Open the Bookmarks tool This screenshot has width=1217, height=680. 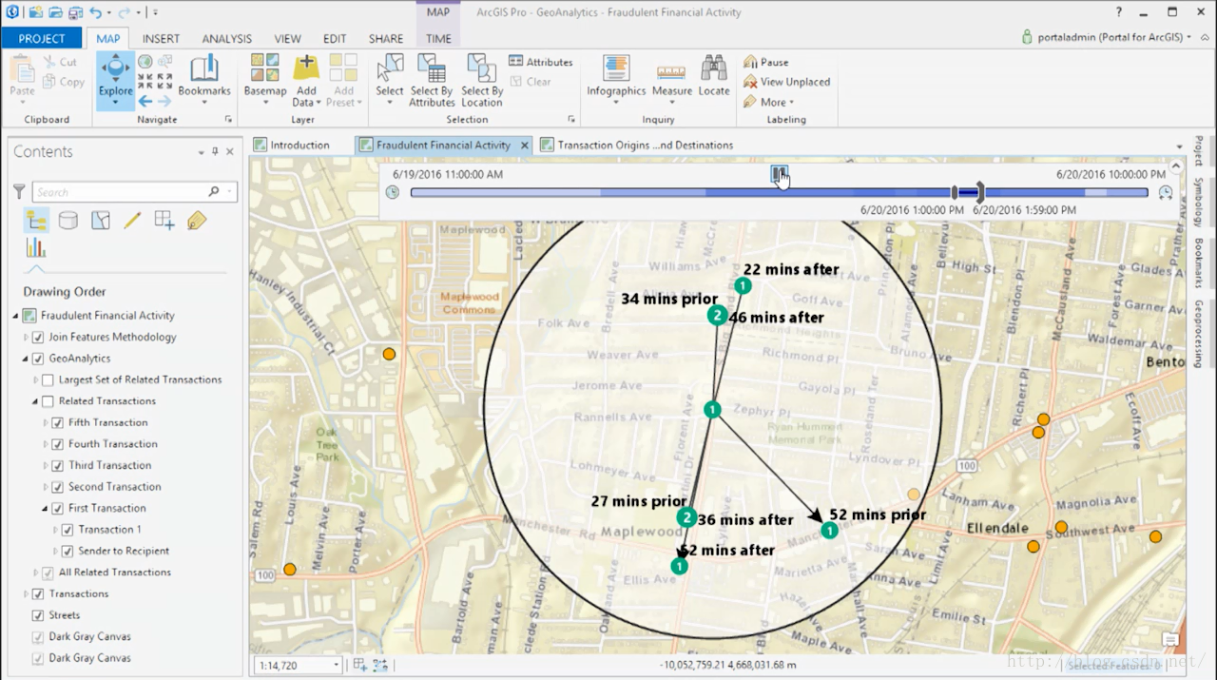[x=204, y=74]
